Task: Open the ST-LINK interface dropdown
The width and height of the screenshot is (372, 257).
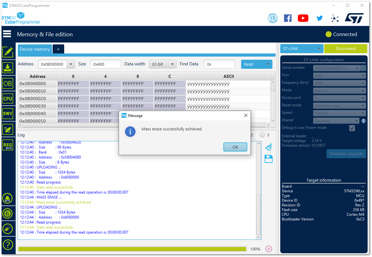Action: tap(302, 48)
